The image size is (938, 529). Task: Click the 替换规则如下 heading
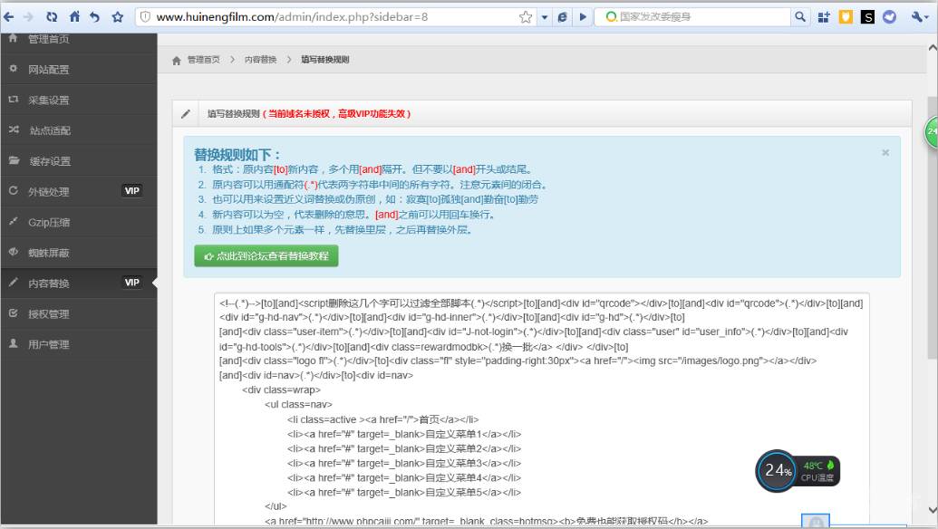tap(237, 155)
